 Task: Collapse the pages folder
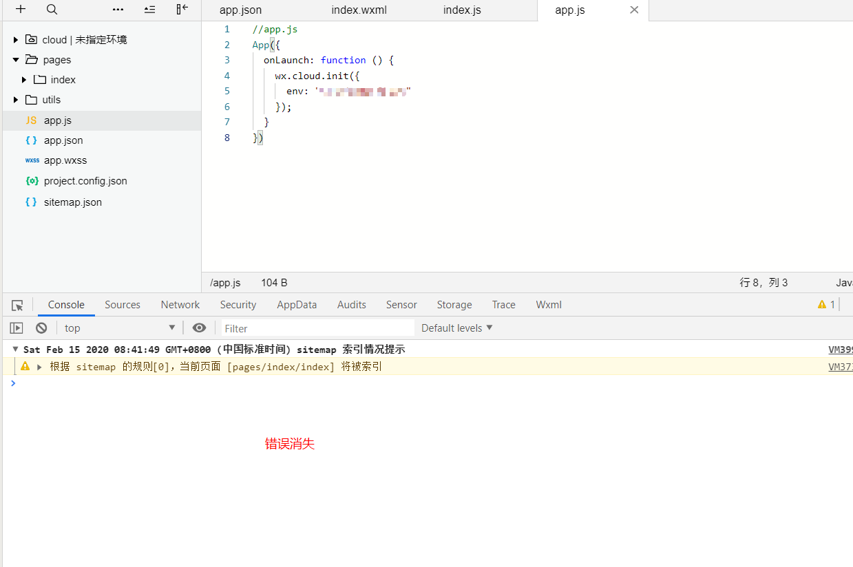coord(15,59)
